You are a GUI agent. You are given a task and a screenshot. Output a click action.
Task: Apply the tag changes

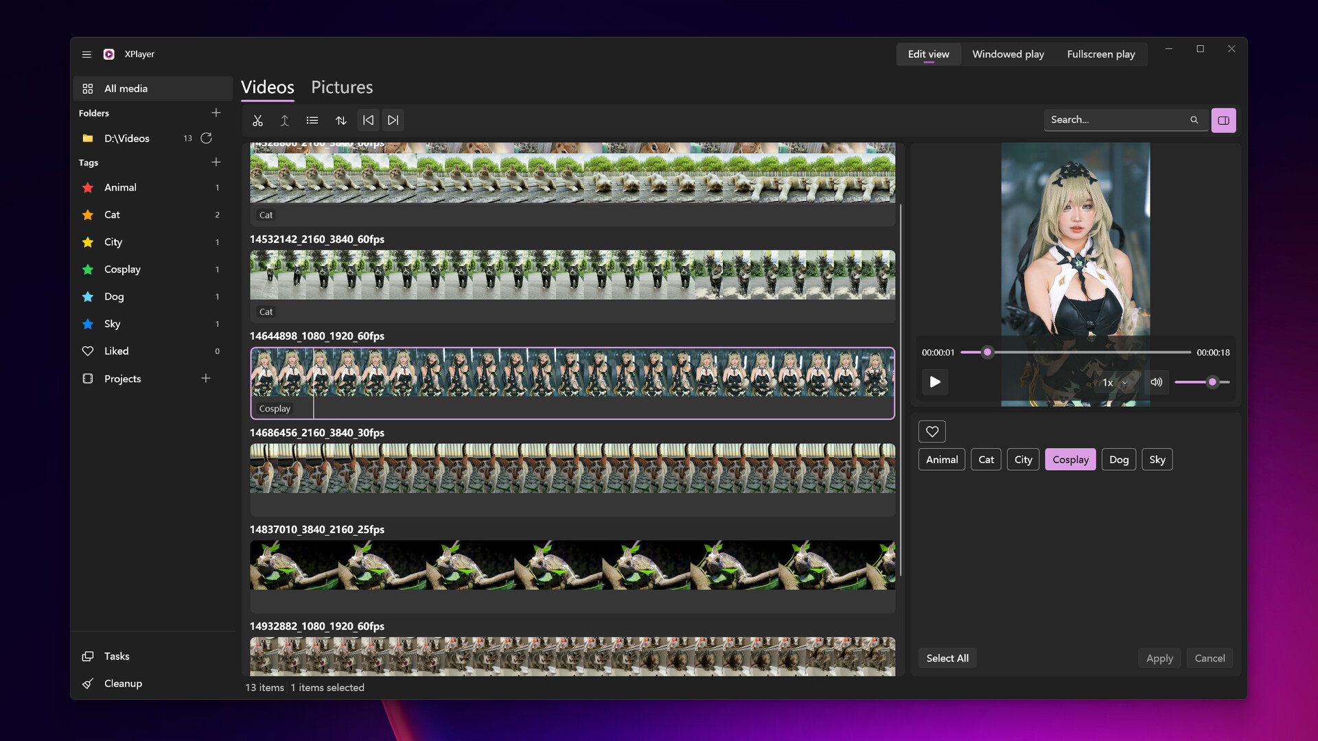(x=1159, y=657)
